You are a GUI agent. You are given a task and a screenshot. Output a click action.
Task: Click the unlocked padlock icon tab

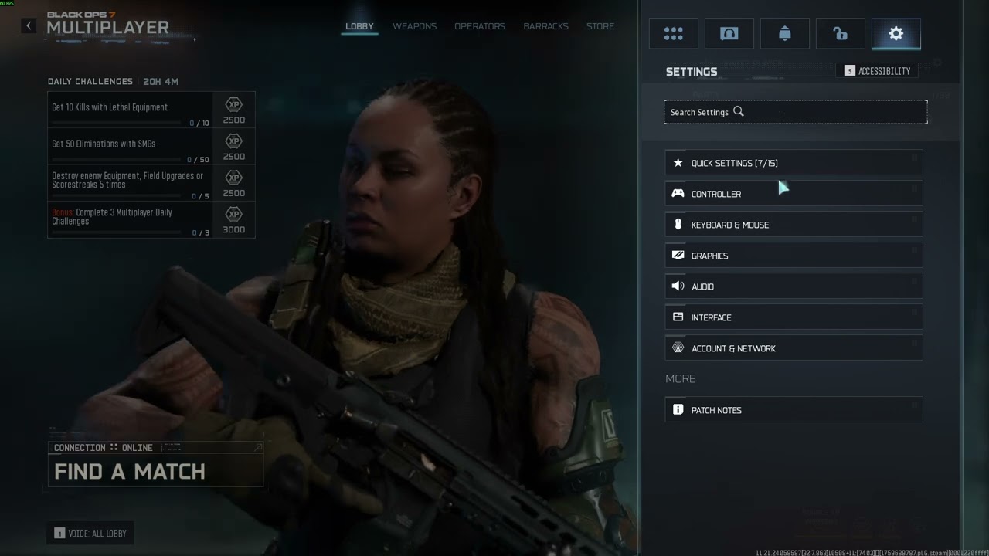tap(841, 34)
